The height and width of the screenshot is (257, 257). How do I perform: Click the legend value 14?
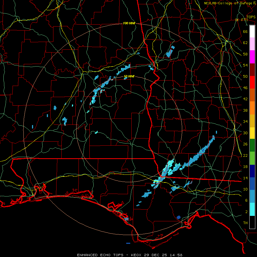tap(245, 178)
